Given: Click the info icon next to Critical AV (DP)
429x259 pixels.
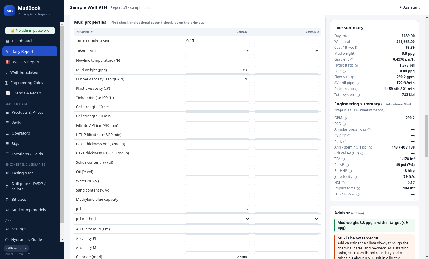Looking at the screenshot, I should [362, 153].
